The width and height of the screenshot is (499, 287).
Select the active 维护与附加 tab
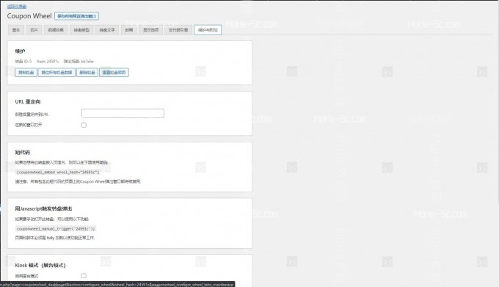(208, 30)
